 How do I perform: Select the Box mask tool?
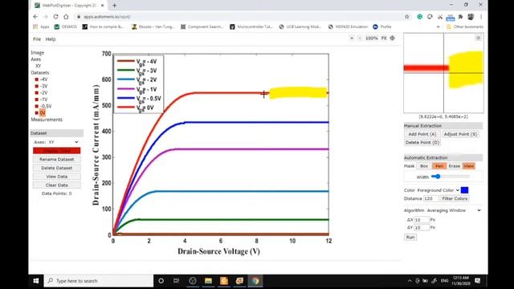click(424, 166)
